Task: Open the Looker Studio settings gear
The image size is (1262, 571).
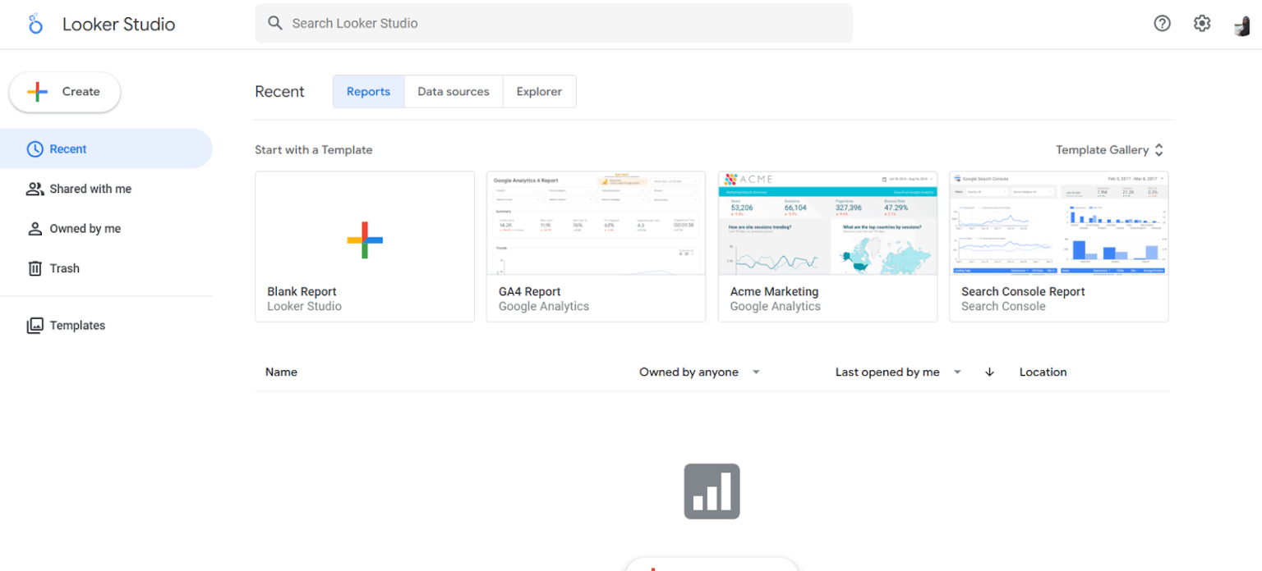Action: (1202, 24)
